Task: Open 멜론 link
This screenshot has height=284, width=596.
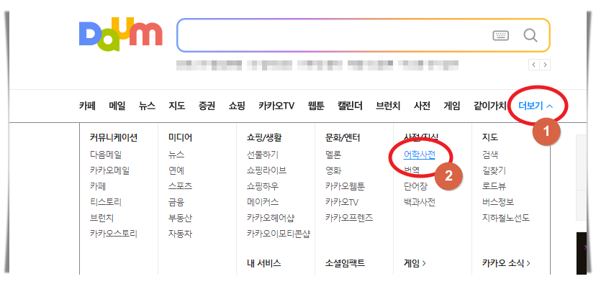Action: [x=333, y=155]
